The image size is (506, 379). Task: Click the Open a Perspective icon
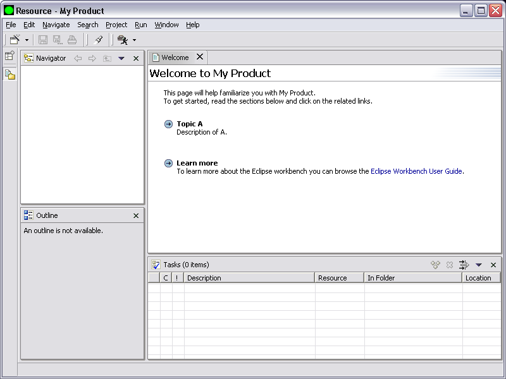coord(9,56)
